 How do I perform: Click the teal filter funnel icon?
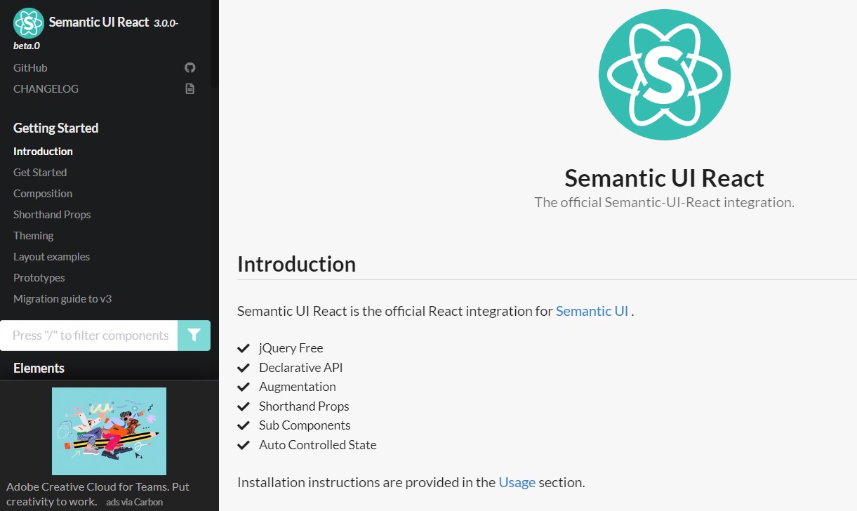point(194,336)
